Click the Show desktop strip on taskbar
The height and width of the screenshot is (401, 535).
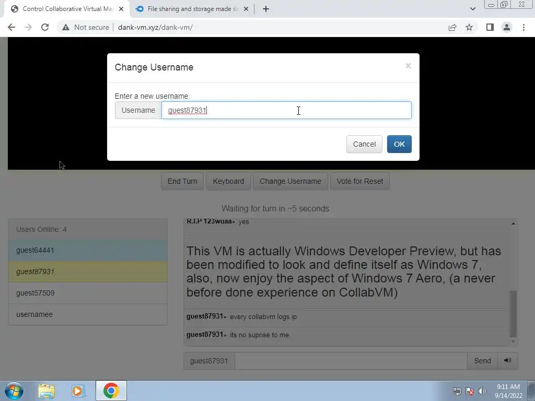(x=531, y=391)
